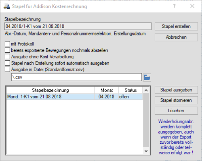The height and width of the screenshot is (161, 202).
Task: Tick bereits exportierte Bewegungen nochmals abstellen
Action: [x=7, y=50]
